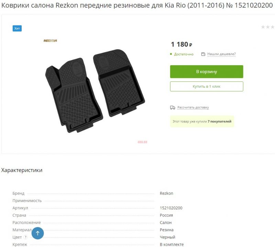275x247 pixels.
Task: Click the scroll-to-top arrow button
Action: point(37,233)
